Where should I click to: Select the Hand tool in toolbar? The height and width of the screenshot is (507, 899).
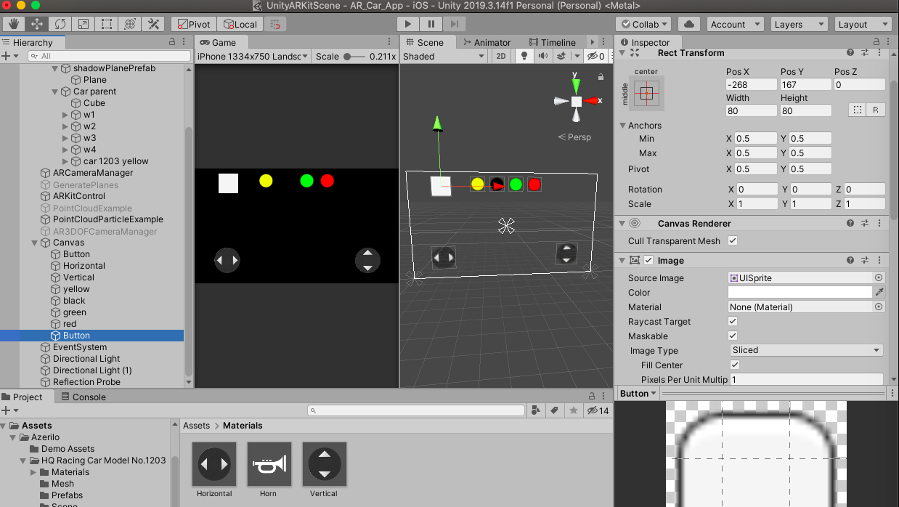click(x=14, y=24)
